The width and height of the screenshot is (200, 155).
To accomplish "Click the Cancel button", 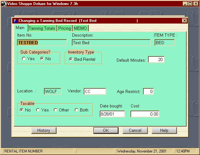I will point(135,131).
